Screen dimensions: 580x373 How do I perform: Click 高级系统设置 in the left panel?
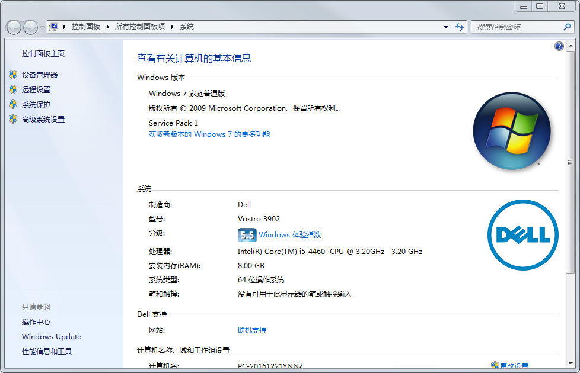[x=43, y=120]
